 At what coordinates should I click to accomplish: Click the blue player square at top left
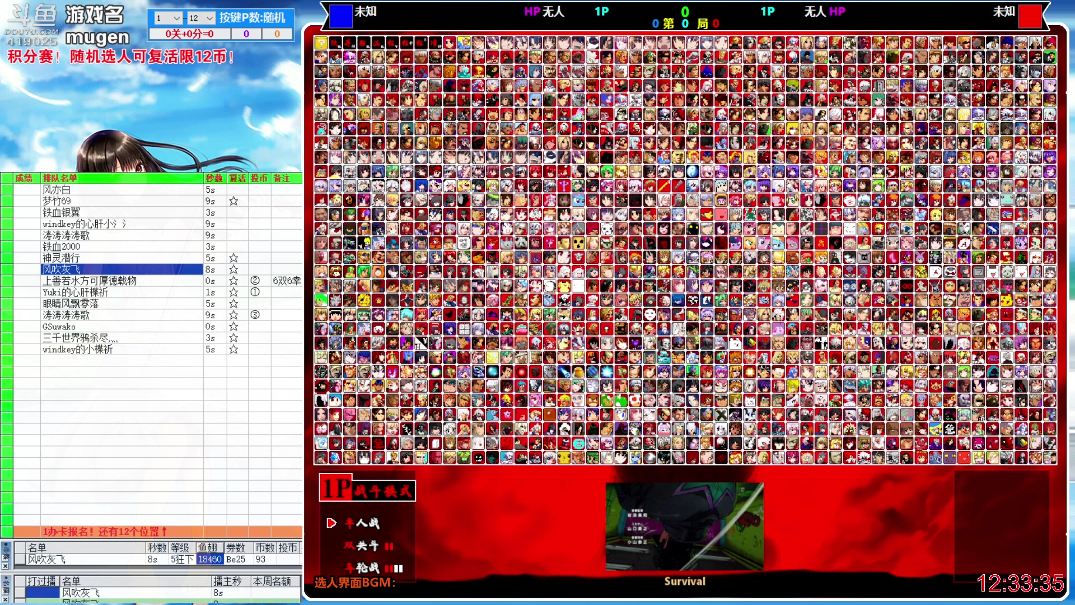point(340,16)
